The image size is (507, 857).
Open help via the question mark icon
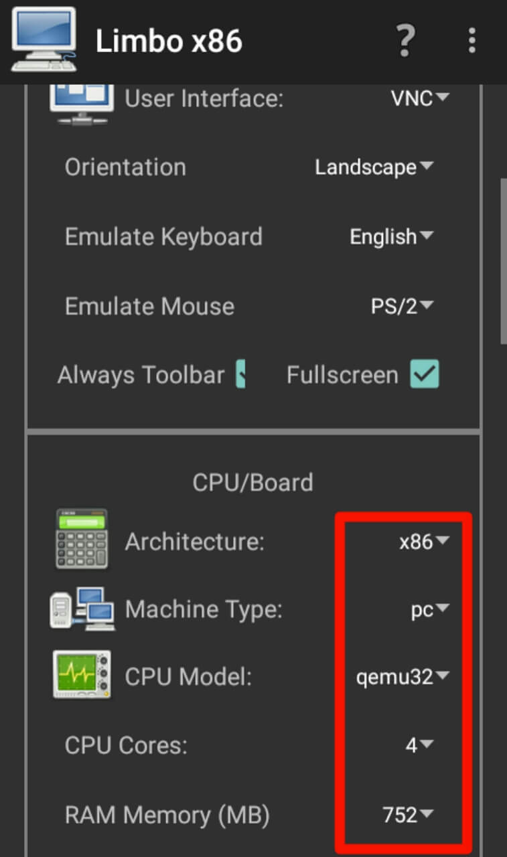[x=405, y=41]
